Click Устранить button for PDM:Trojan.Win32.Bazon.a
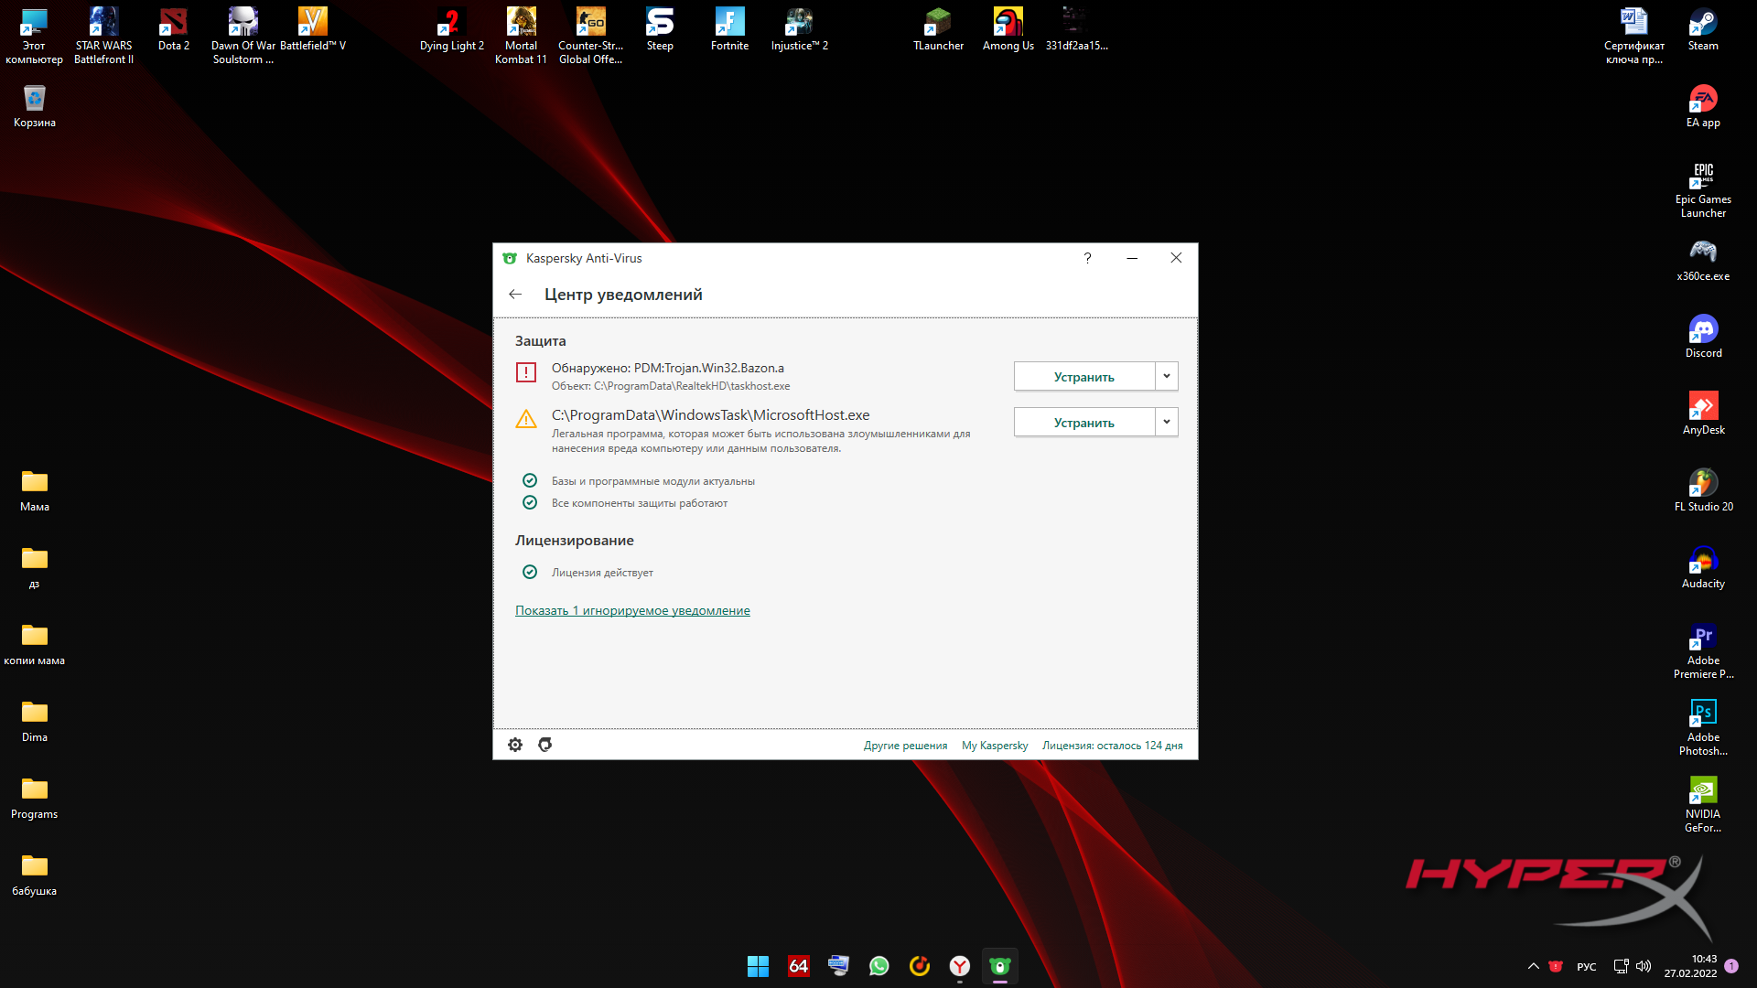Viewport: 1757px width, 988px height. (1083, 375)
